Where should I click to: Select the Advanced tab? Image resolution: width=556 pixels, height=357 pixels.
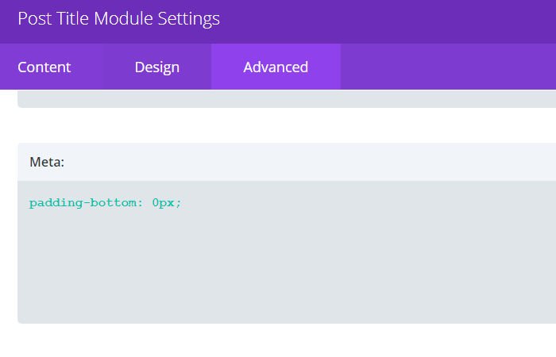(276, 67)
